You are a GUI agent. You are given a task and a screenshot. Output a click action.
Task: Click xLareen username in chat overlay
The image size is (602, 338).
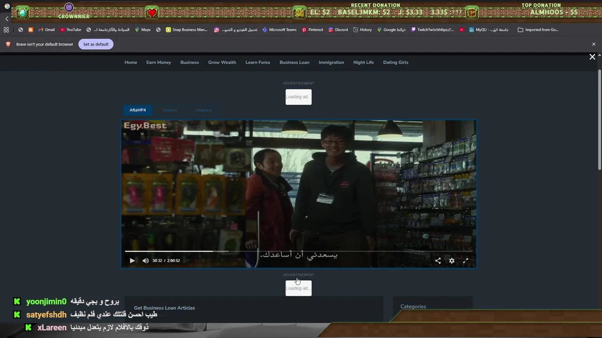(x=52, y=328)
